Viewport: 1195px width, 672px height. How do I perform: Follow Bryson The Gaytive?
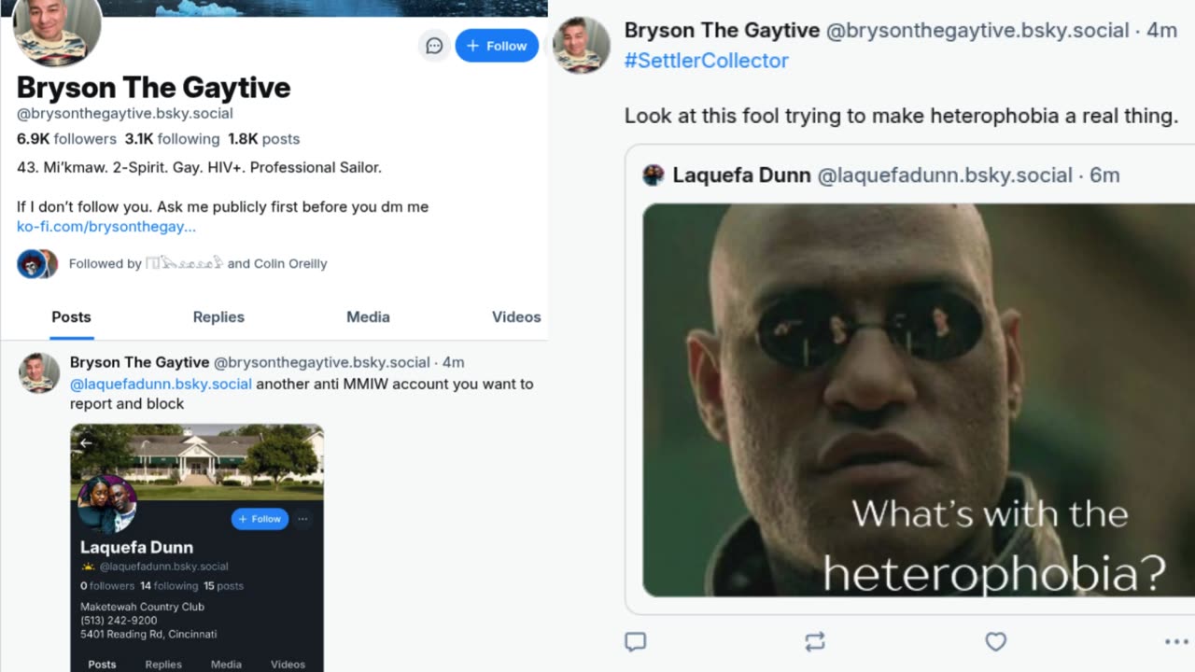click(x=497, y=46)
